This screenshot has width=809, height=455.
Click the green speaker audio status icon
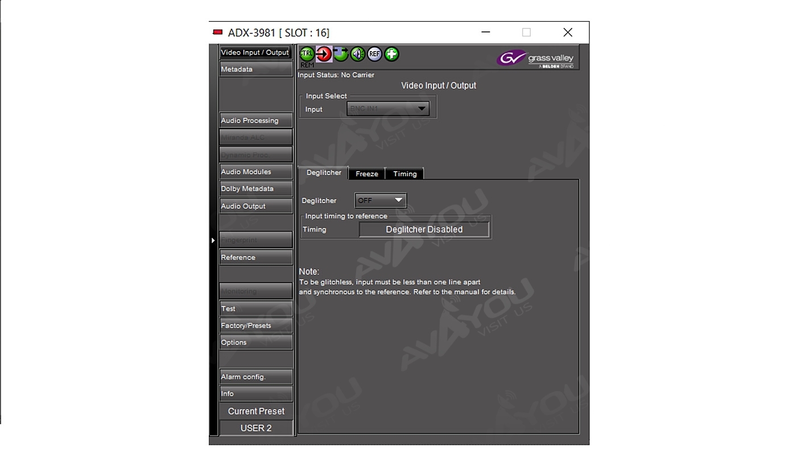click(358, 54)
